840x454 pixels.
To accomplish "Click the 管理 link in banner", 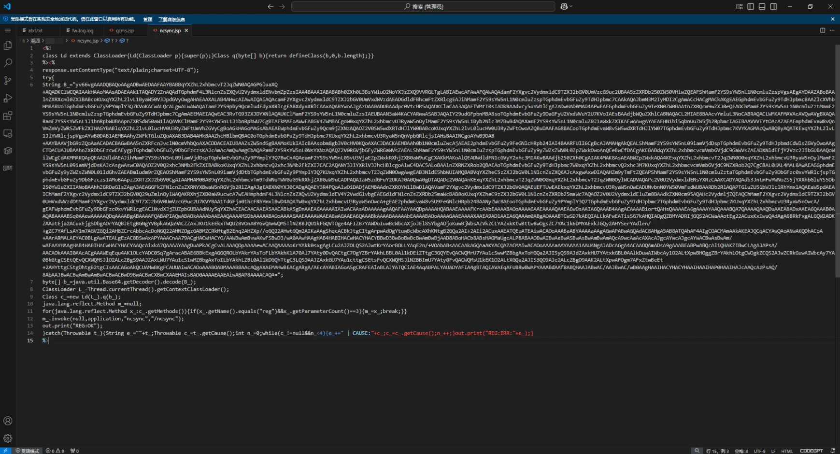I will coord(148,19).
